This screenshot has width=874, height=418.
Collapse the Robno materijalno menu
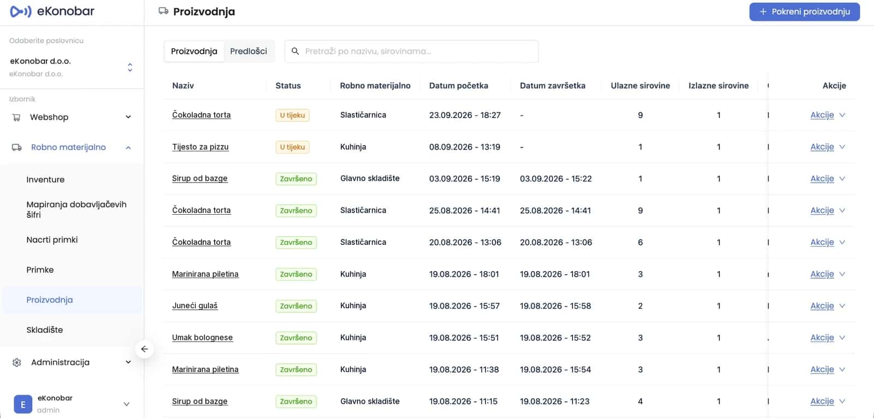coord(72,148)
